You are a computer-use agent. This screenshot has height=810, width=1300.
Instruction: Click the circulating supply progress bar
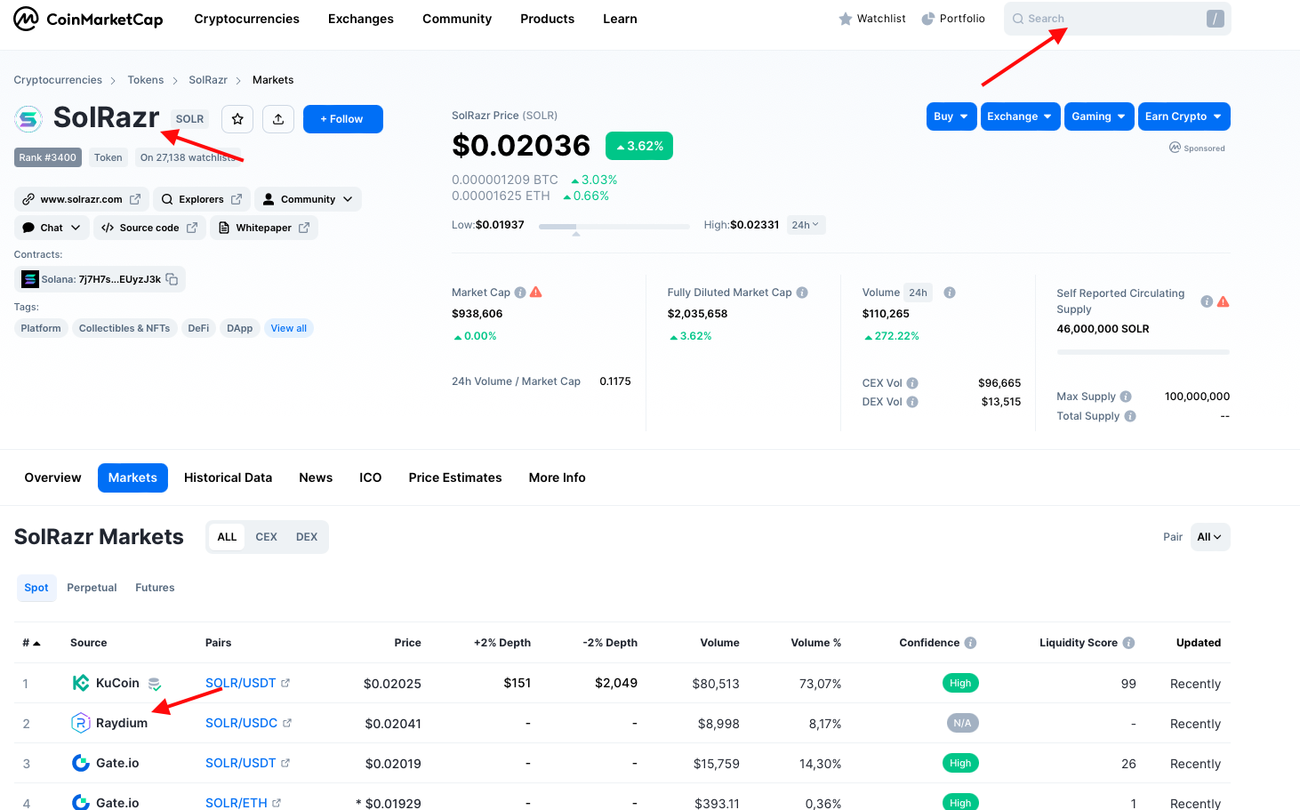pyautogui.click(x=1144, y=352)
